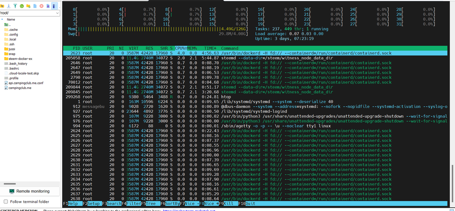Viewport: 455px width, 211px height.
Task: Open the /root/ path dropdown
Action: [57, 12]
